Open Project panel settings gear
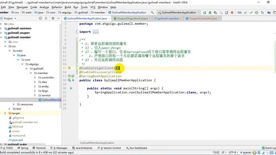The width and height of the screenshot is (276, 155). [x=53, y=18]
